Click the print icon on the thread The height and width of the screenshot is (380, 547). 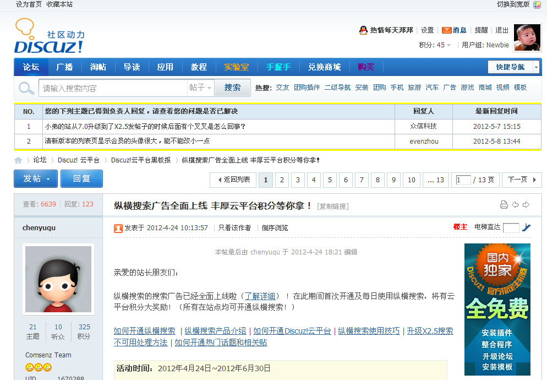pyautogui.click(x=504, y=205)
